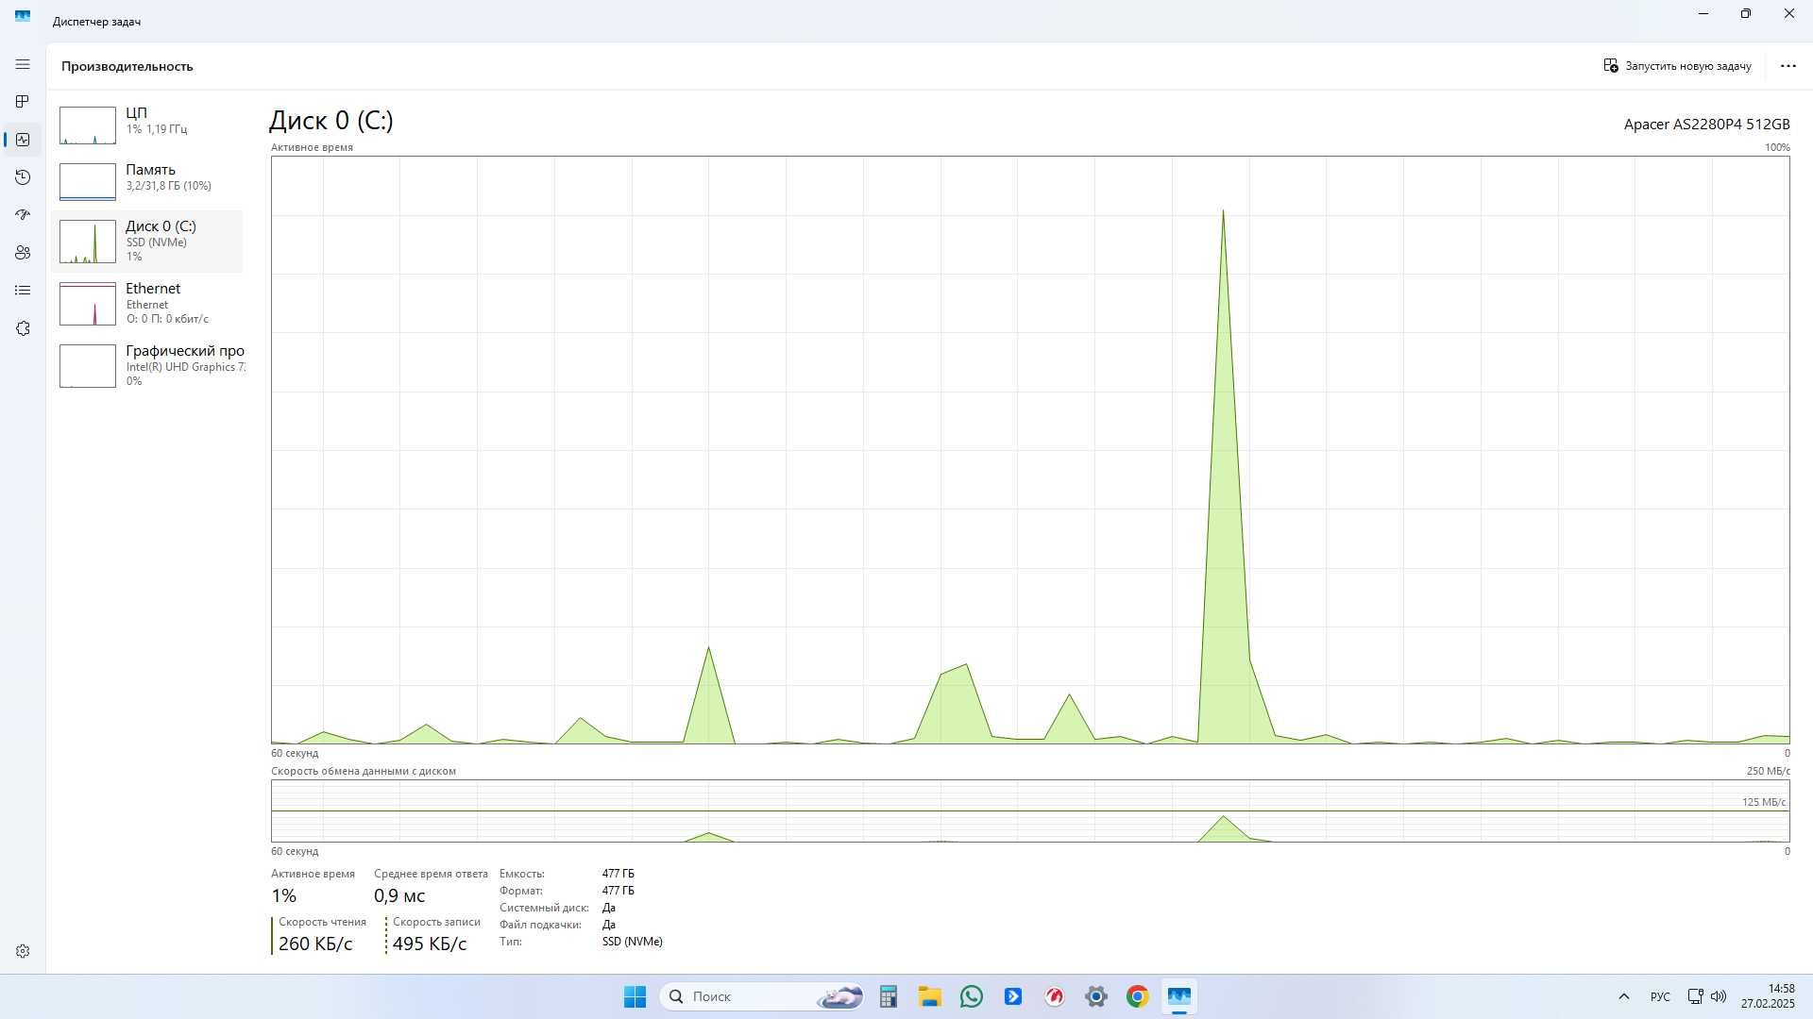This screenshot has width=1813, height=1019.
Task: Open Google Chrome from the taskbar
Action: click(1138, 996)
